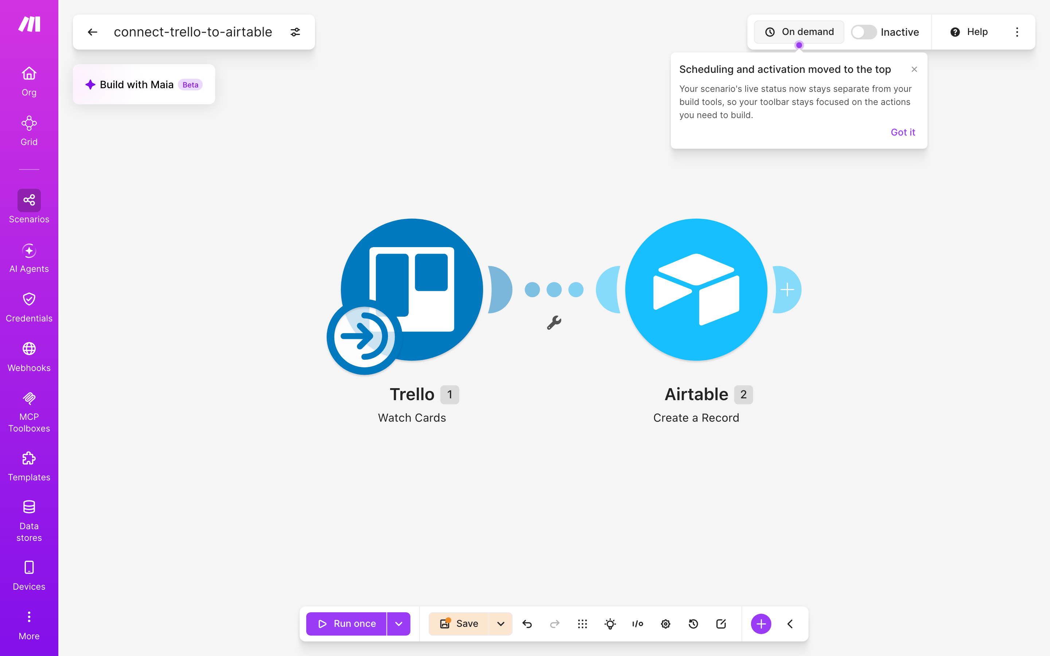The width and height of the screenshot is (1050, 656).
Task: Redo the last change
Action: (555, 624)
